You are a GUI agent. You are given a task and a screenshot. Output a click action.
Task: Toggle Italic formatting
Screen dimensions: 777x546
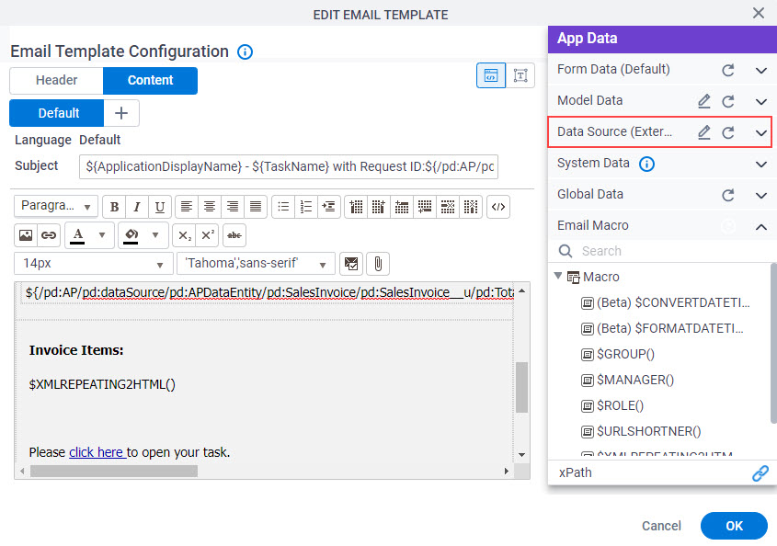tap(137, 207)
